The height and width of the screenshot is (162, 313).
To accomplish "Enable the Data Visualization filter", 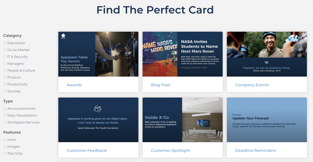I will (5, 115).
